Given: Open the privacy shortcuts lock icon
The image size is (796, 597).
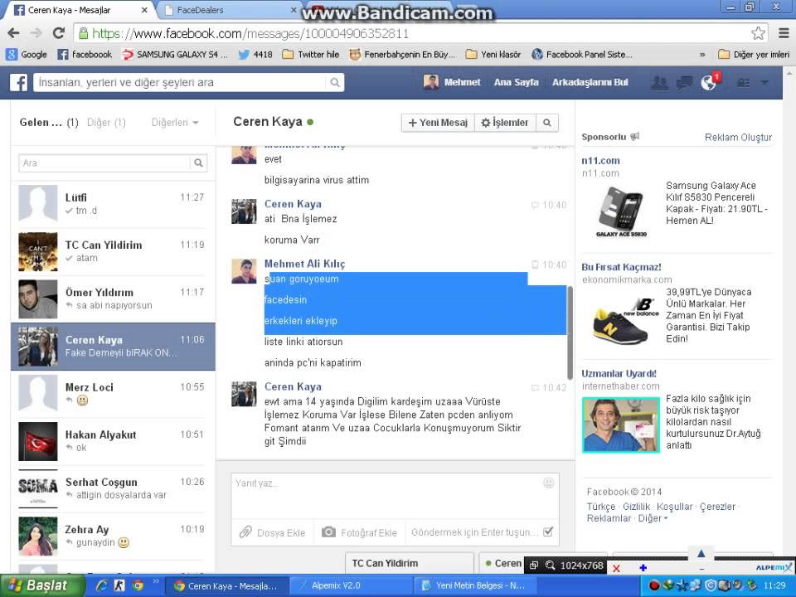Looking at the screenshot, I should pos(743,83).
